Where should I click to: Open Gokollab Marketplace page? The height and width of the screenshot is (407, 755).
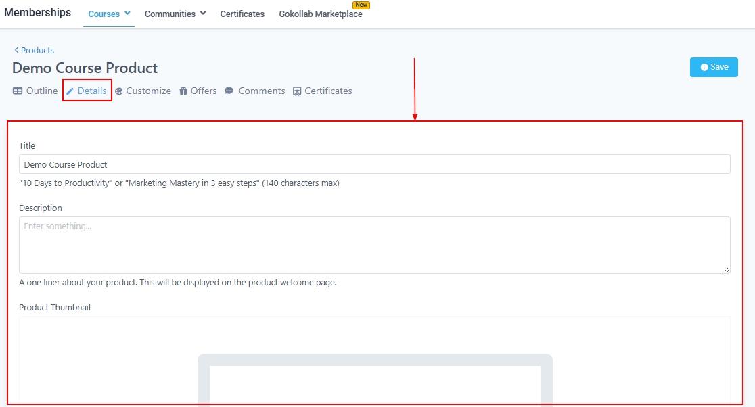point(321,14)
